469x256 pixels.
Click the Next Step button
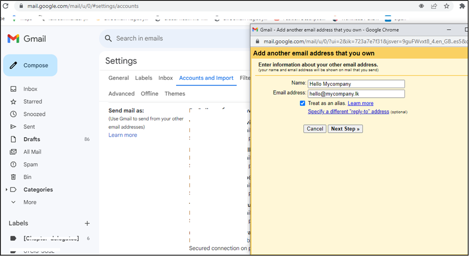click(x=345, y=129)
